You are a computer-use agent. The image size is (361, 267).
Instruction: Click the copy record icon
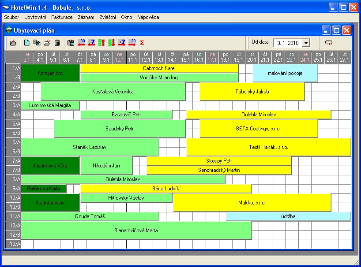click(x=37, y=43)
